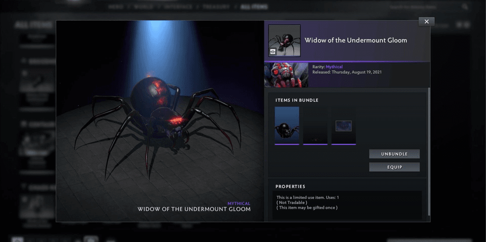Open the Treasury tab in top navigation
Viewport: 486px width, 242px height.
(217, 7)
